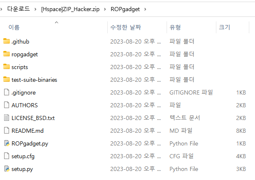Click the scripts folder icon

coord(7,67)
